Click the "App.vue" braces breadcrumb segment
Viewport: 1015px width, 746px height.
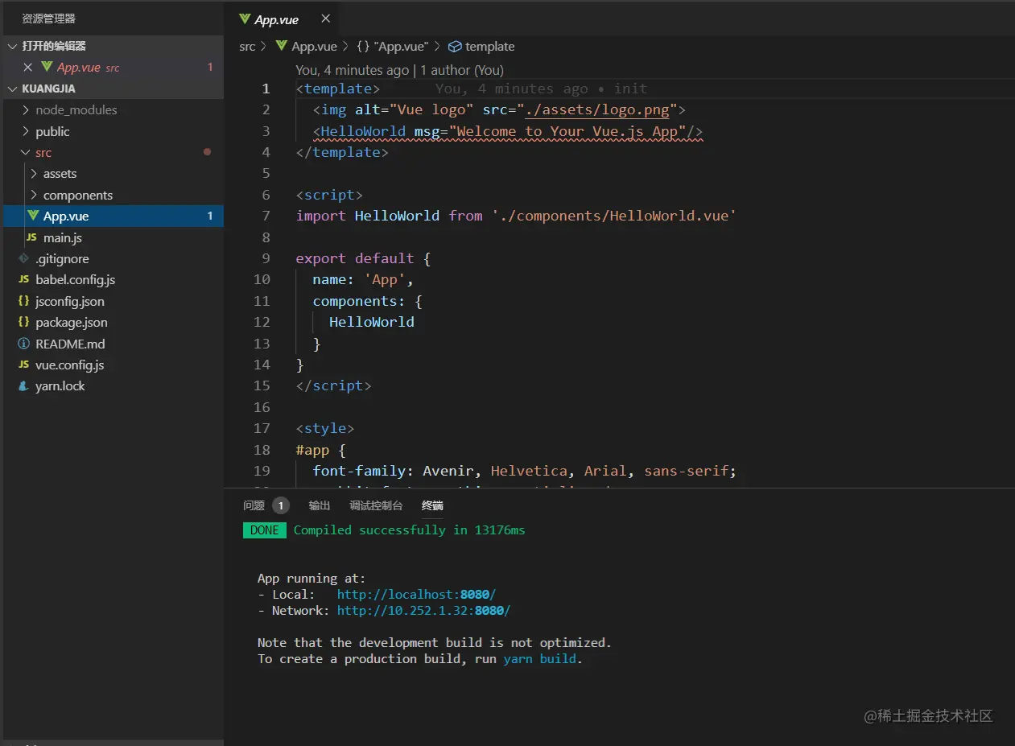(x=392, y=47)
